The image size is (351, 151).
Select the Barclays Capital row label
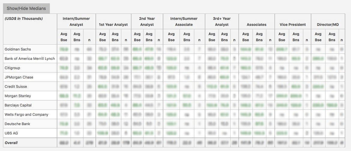(18, 105)
